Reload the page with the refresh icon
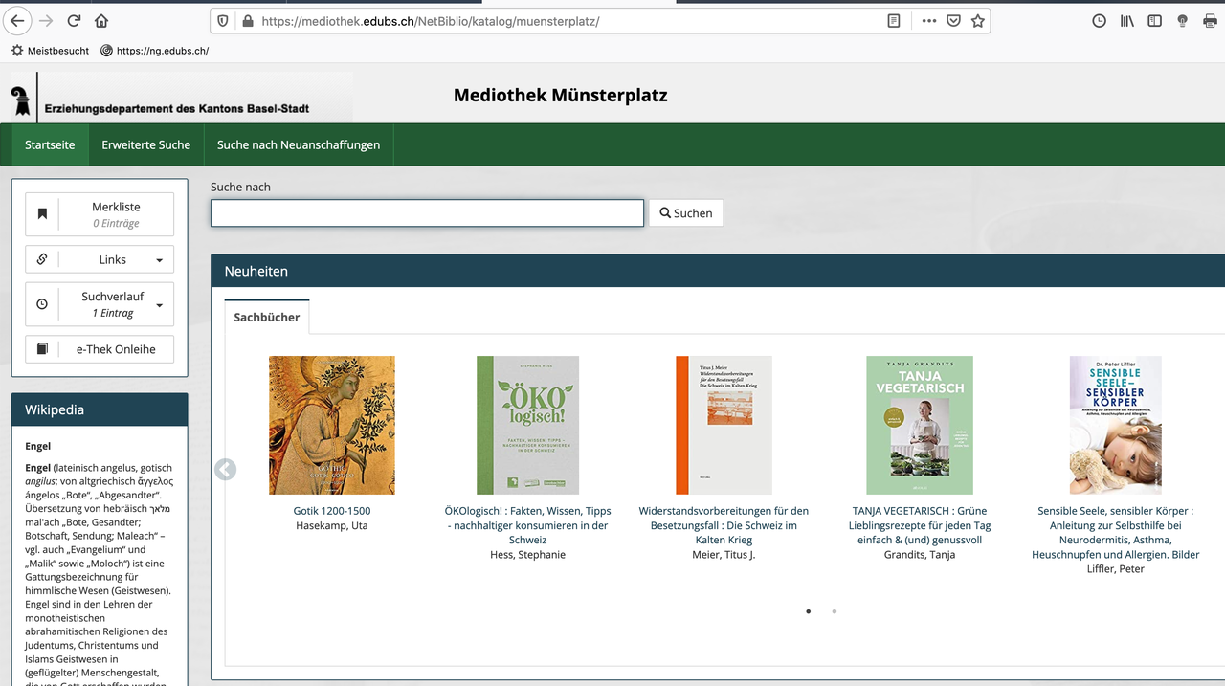This screenshot has height=686, width=1225. click(74, 20)
